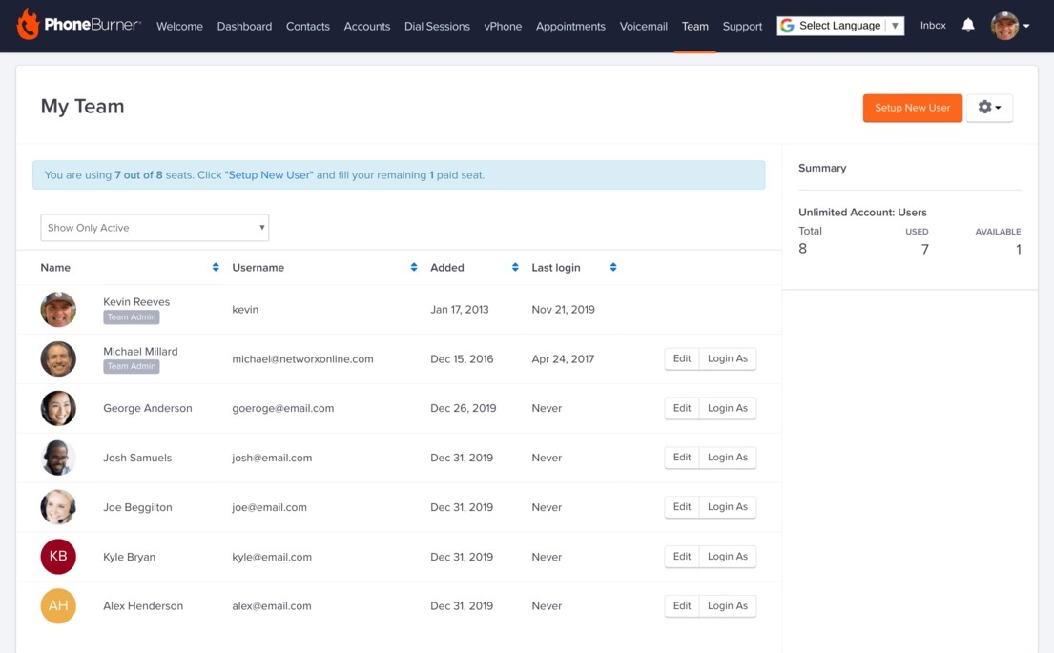Viewport: 1054px width, 653px height.
Task: Go to the Dashboard page
Action: (245, 26)
